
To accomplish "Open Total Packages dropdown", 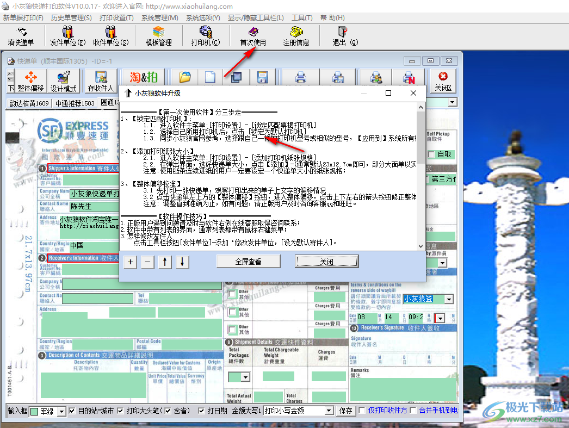I will coord(246,377).
